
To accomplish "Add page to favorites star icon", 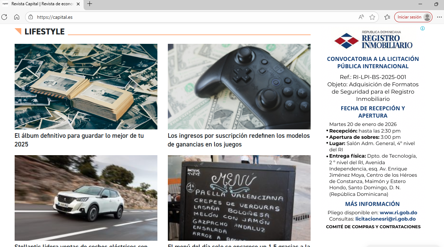I will pos(372,17).
